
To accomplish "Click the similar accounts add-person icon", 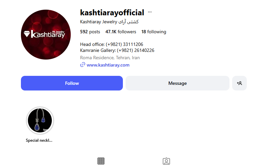I will pos(239,83).
